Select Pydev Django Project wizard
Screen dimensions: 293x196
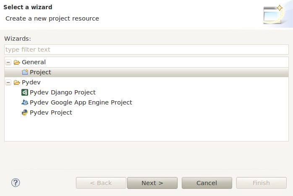click(x=63, y=92)
